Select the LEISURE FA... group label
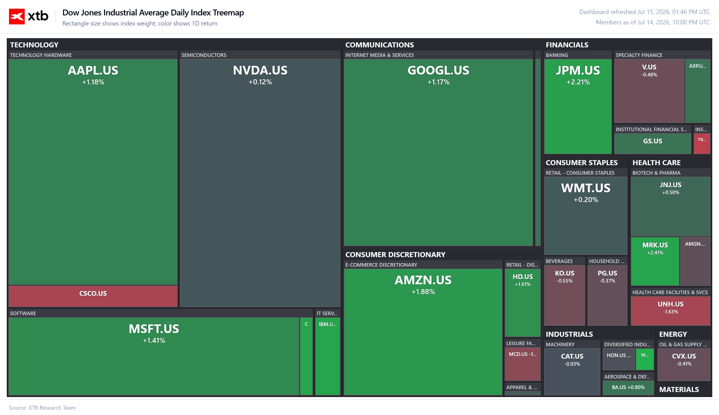Image resolution: width=719 pixels, height=415 pixels. 521,343
